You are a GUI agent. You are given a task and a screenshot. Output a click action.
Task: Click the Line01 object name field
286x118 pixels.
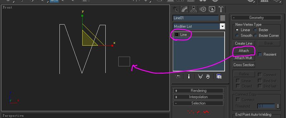click(x=196, y=18)
